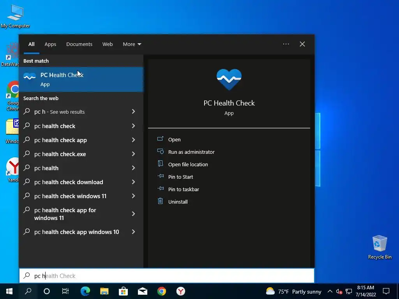Screen dimensions: 399x299
Task: Select 'pc health check windows 11' suggestion text
Action: (x=70, y=196)
